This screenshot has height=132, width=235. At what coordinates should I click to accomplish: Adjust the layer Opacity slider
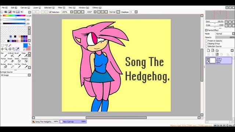coord(225,37)
